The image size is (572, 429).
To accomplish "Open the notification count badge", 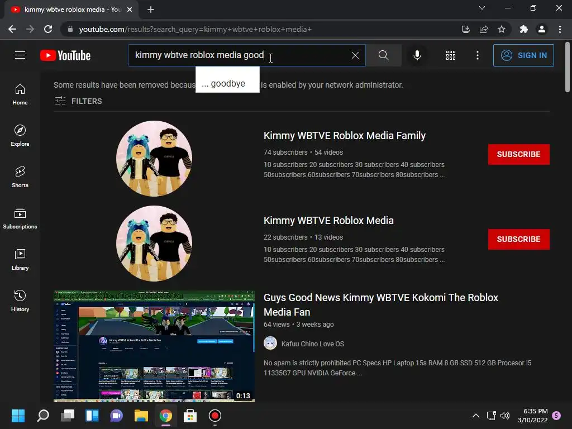I will coord(556,416).
